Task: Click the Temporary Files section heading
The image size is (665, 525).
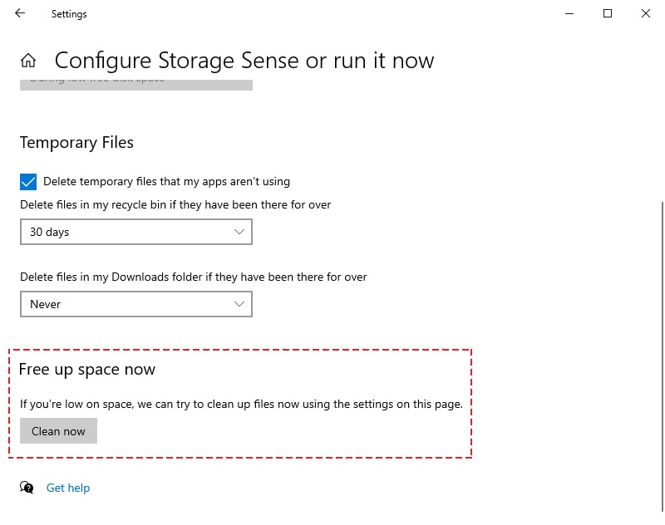Action: 76,143
